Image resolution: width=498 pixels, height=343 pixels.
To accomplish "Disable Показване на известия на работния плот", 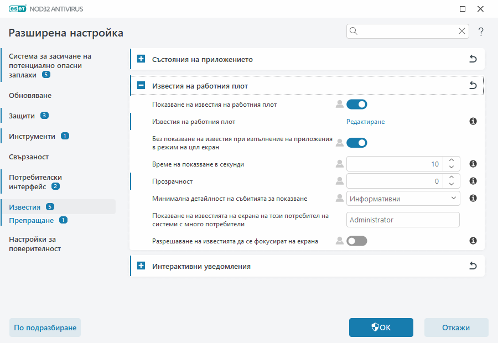I will (x=357, y=104).
